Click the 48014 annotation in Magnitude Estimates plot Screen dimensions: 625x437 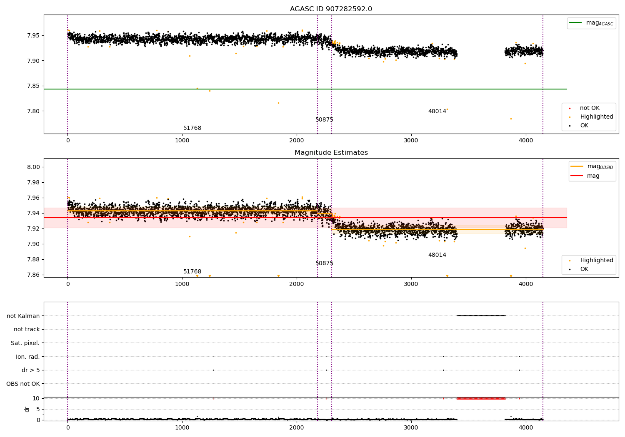click(x=437, y=255)
